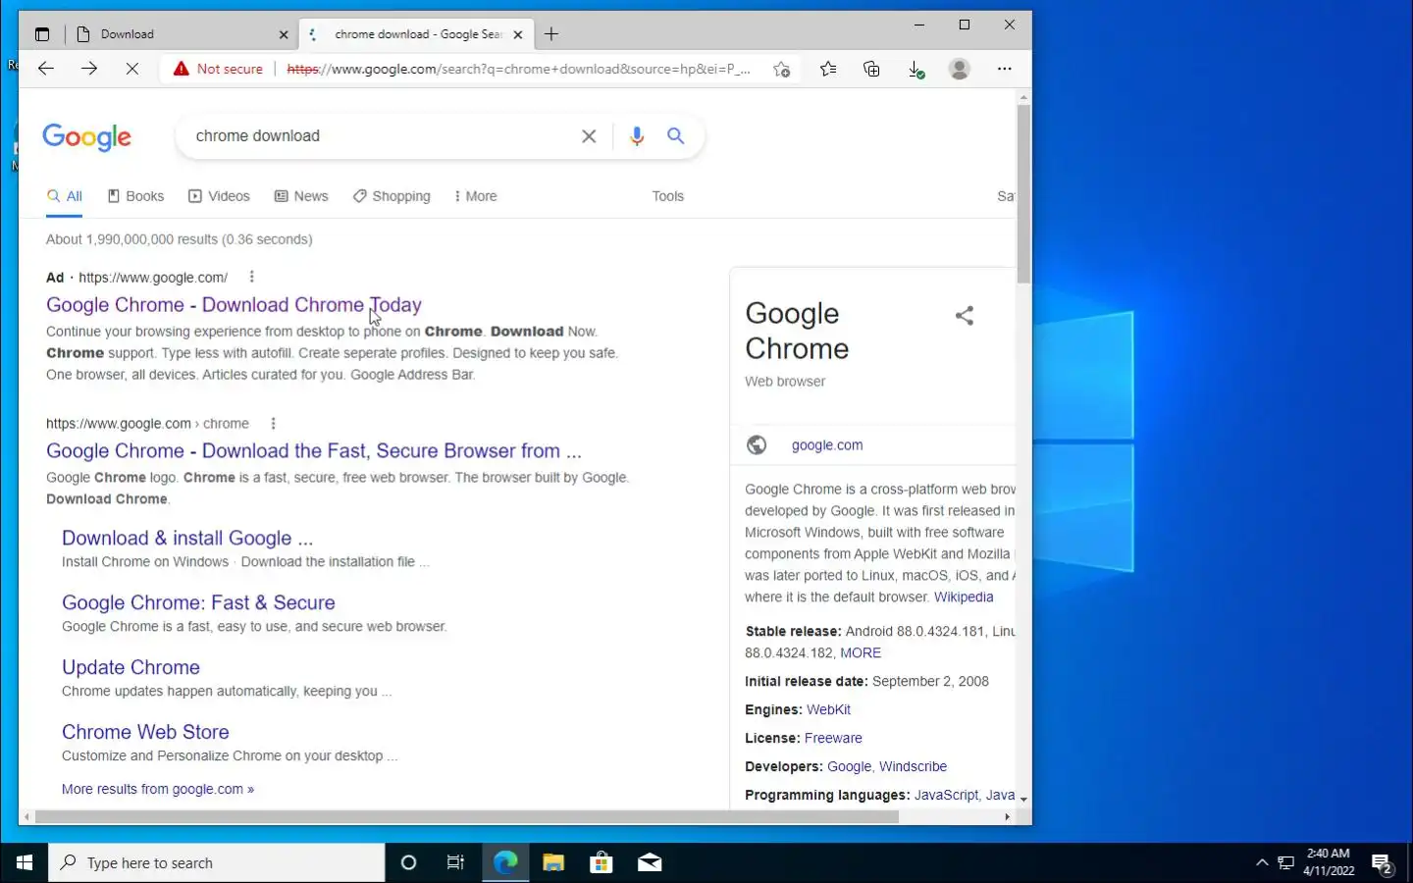Open the Freeware license link
Viewport: 1413px width, 883px height.
pyautogui.click(x=833, y=739)
